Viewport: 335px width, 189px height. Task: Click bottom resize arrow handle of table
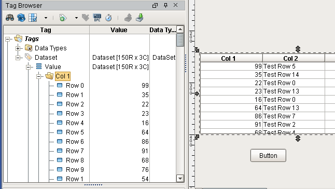(x=298, y=139)
